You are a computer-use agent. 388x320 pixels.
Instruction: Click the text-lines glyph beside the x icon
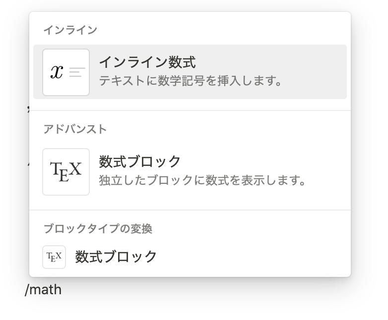[77, 72]
